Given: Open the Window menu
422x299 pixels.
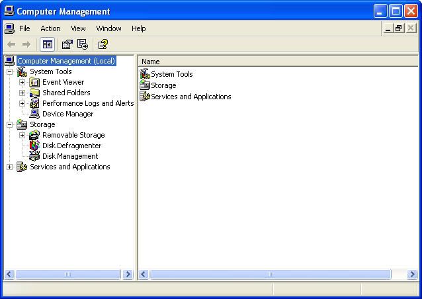Looking at the screenshot, I should (108, 28).
